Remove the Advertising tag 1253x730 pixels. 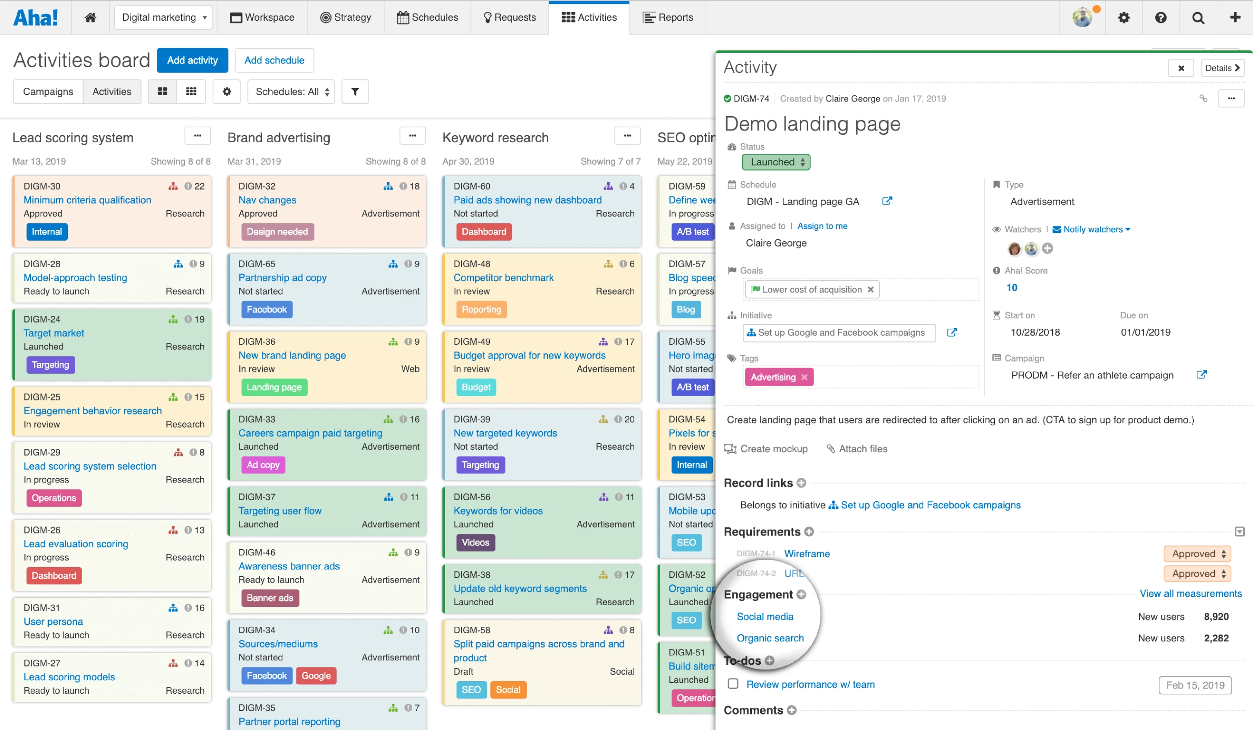[x=804, y=377]
